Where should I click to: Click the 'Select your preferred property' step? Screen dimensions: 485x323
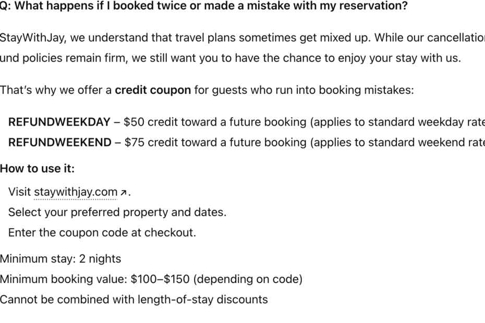coord(117,212)
